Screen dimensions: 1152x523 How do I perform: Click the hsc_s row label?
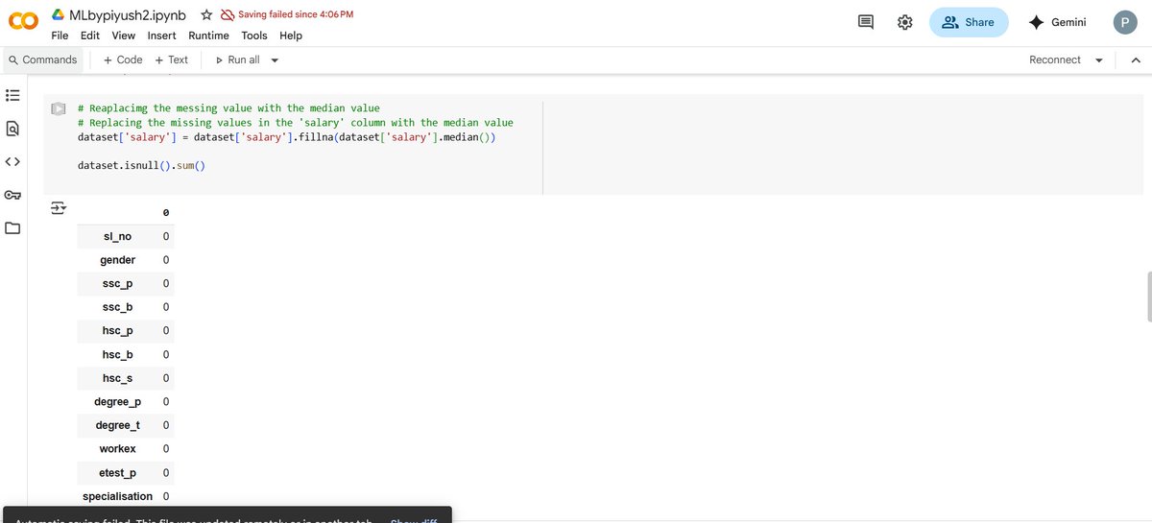point(118,378)
